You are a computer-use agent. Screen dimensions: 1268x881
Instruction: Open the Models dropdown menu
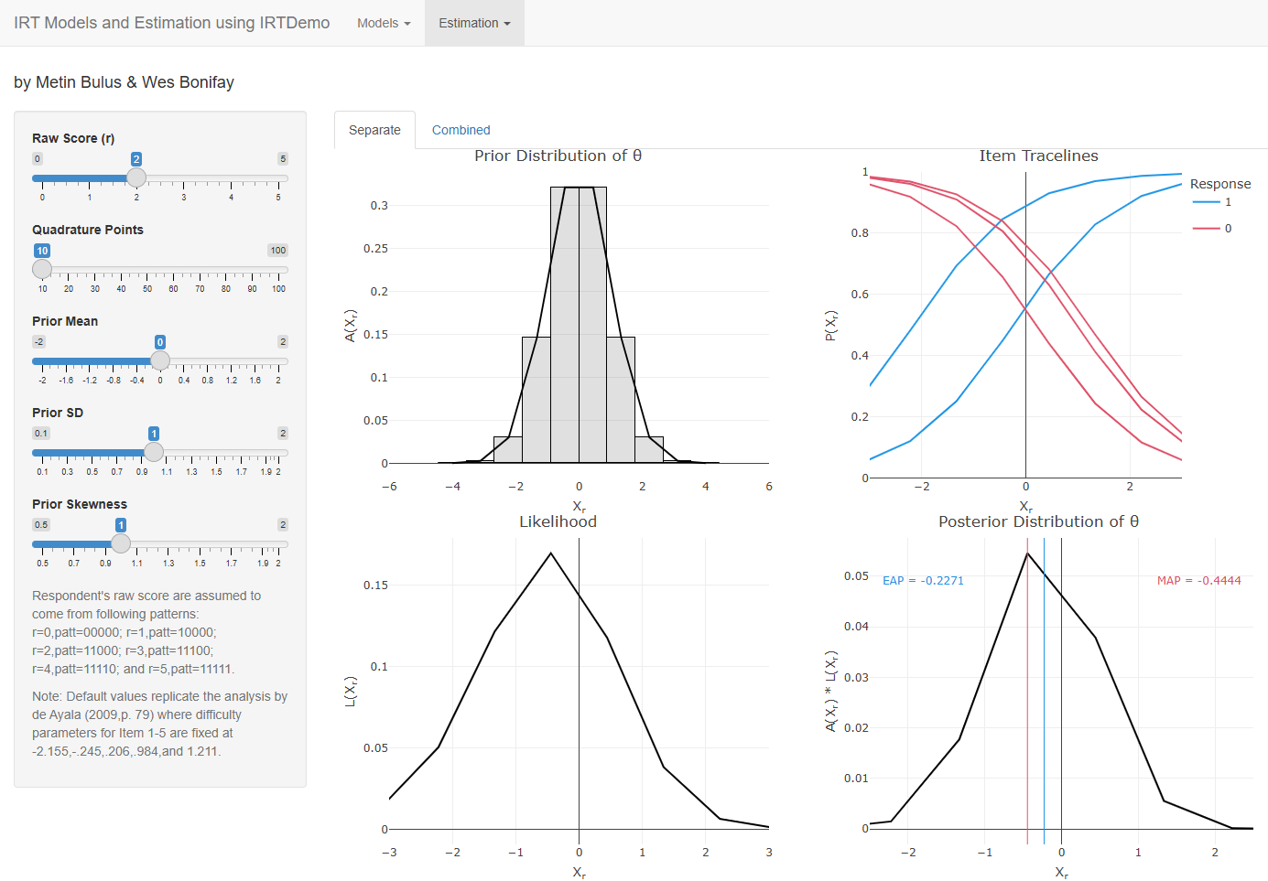[x=384, y=23]
